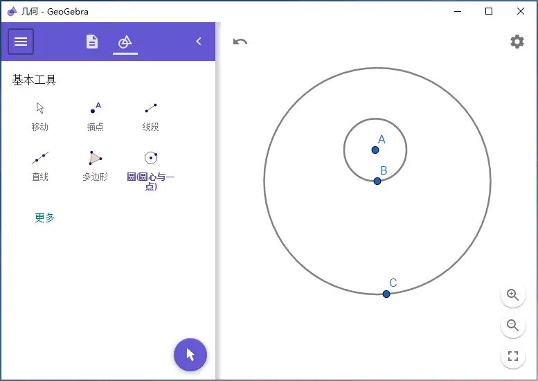Switch to the Algebra view tab
538x381 pixels.
(92, 42)
